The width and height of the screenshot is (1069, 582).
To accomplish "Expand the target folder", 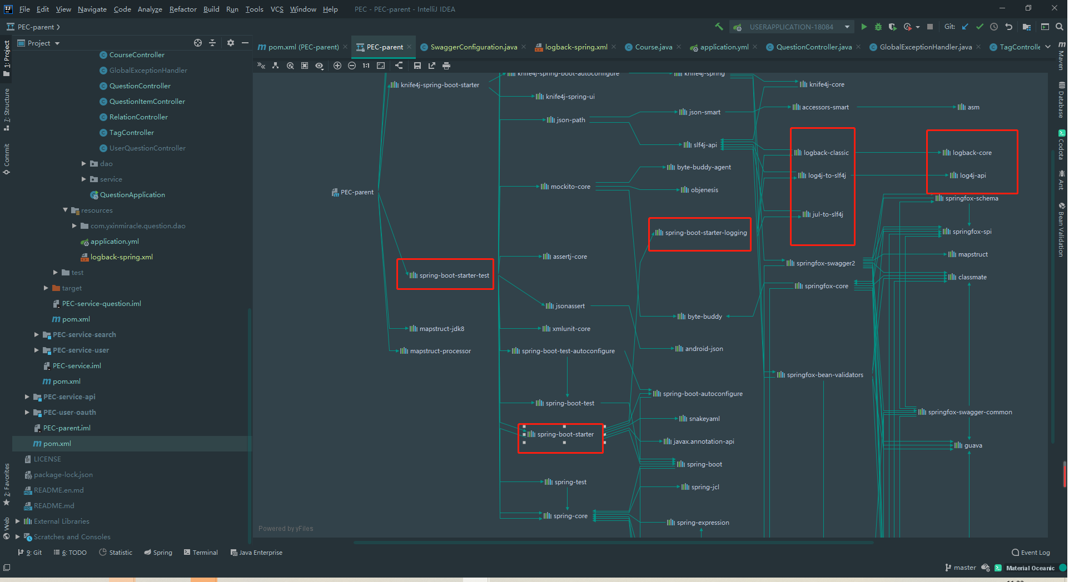I will (x=46, y=288).
